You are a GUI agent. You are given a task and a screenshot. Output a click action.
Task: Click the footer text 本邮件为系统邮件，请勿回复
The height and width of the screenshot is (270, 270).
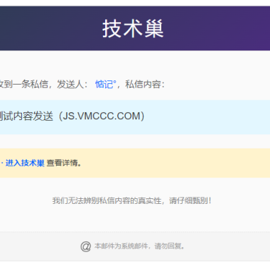pyautogui.click(x=139, y=246)
